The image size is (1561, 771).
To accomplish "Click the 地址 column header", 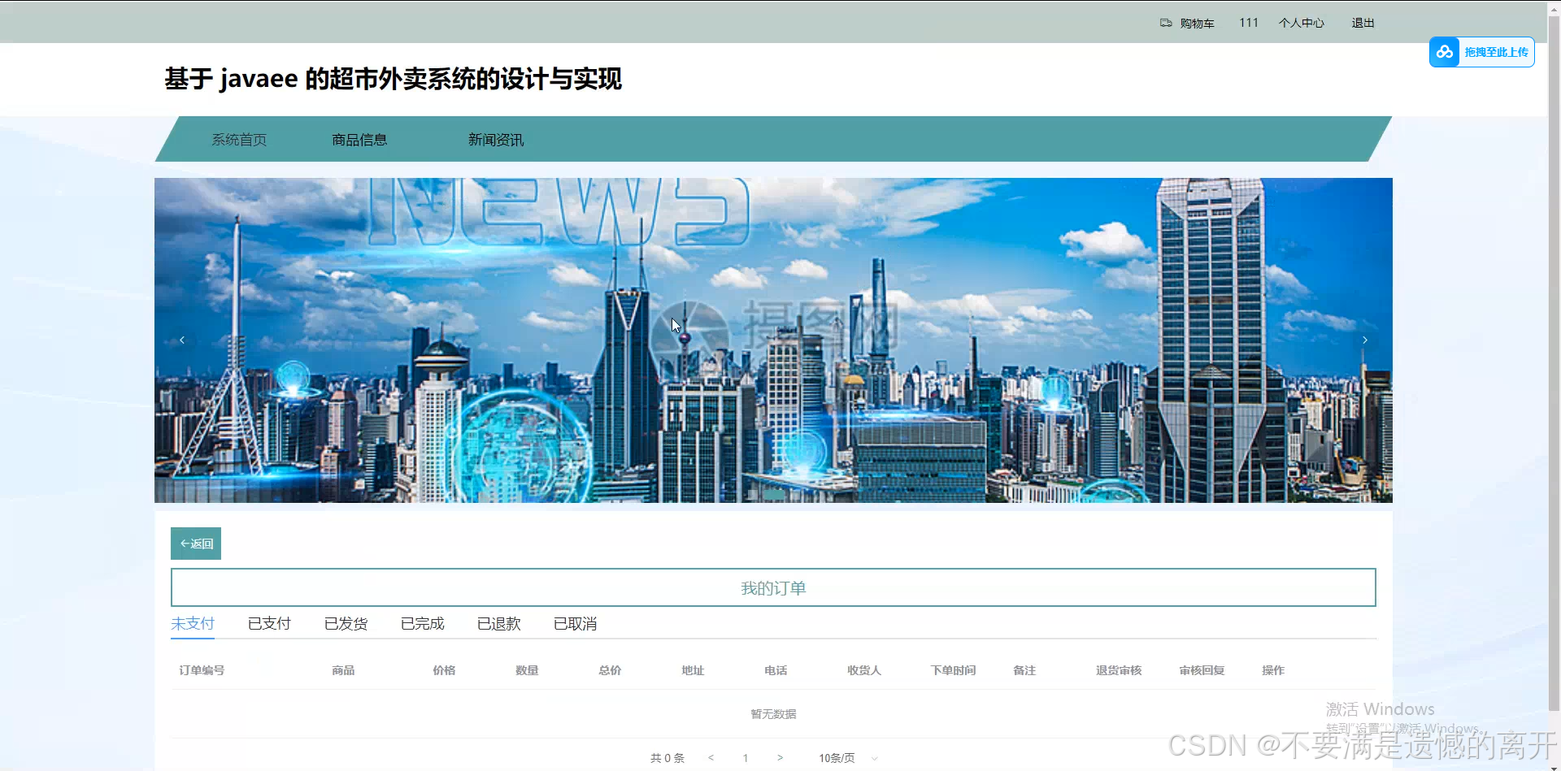I will (x=693, y=670).
